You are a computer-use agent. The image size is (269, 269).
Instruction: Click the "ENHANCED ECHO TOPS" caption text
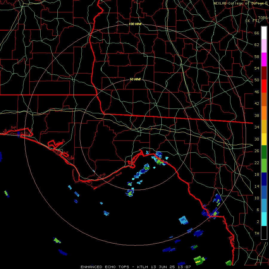click(x=105, y=267)
